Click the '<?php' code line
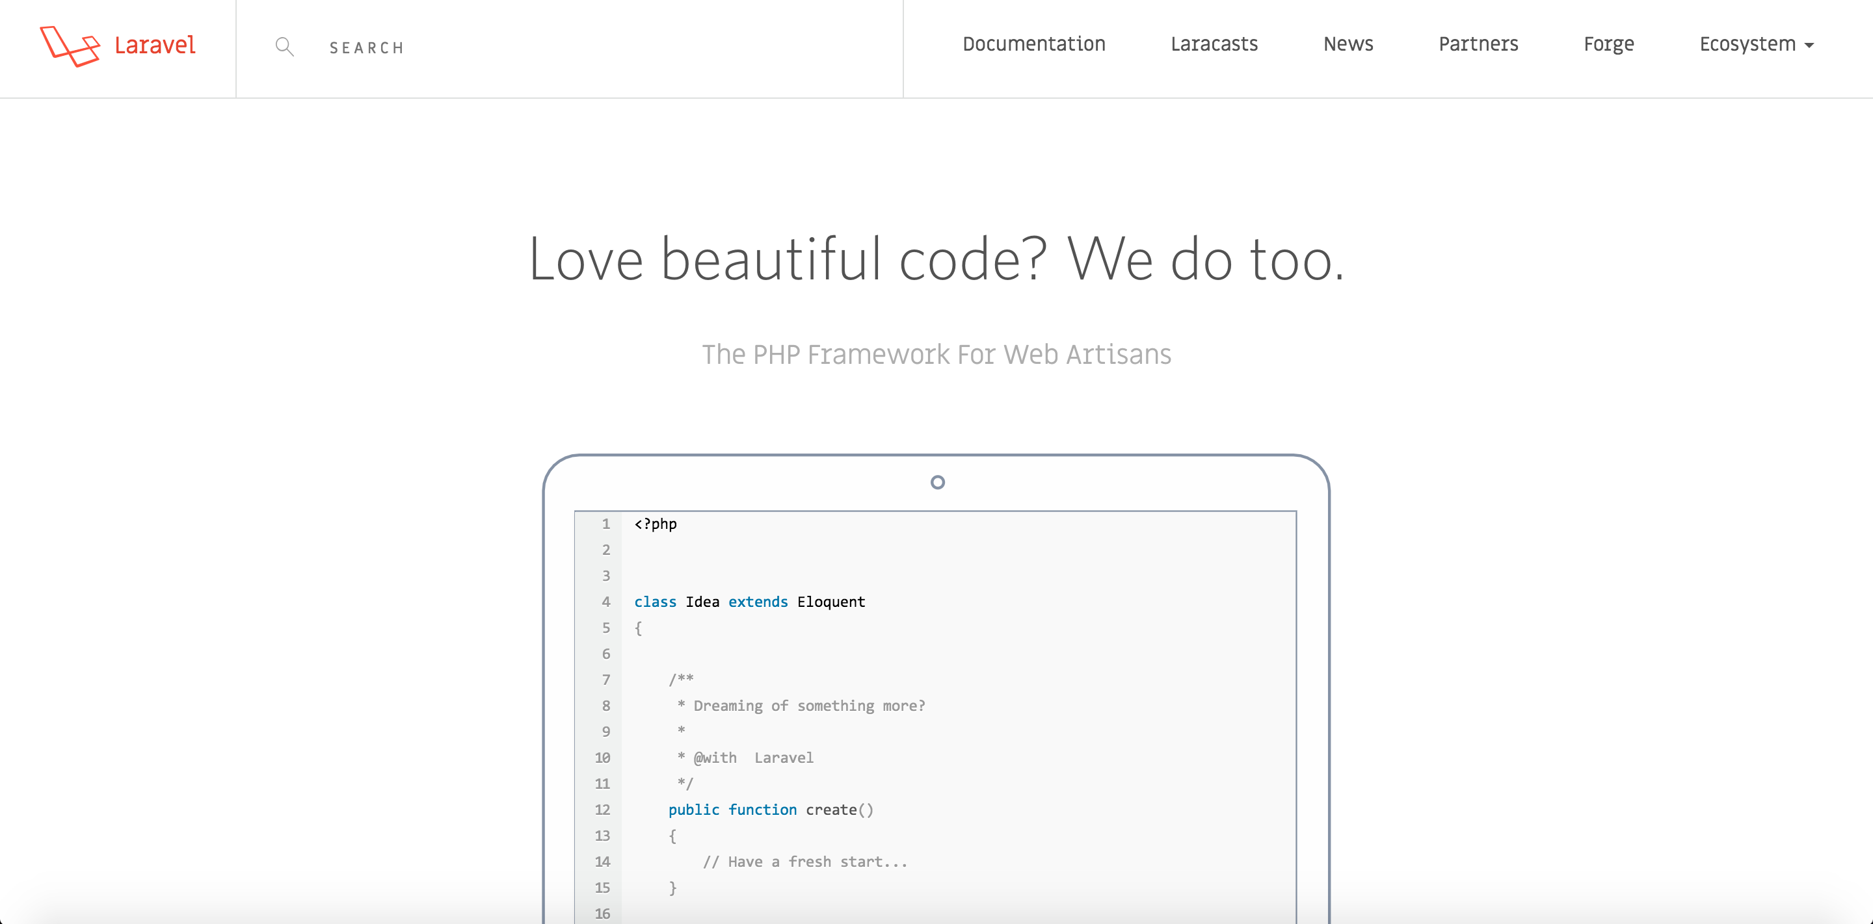This screenshot has width=1873, height=924. [x=655, y=524]
